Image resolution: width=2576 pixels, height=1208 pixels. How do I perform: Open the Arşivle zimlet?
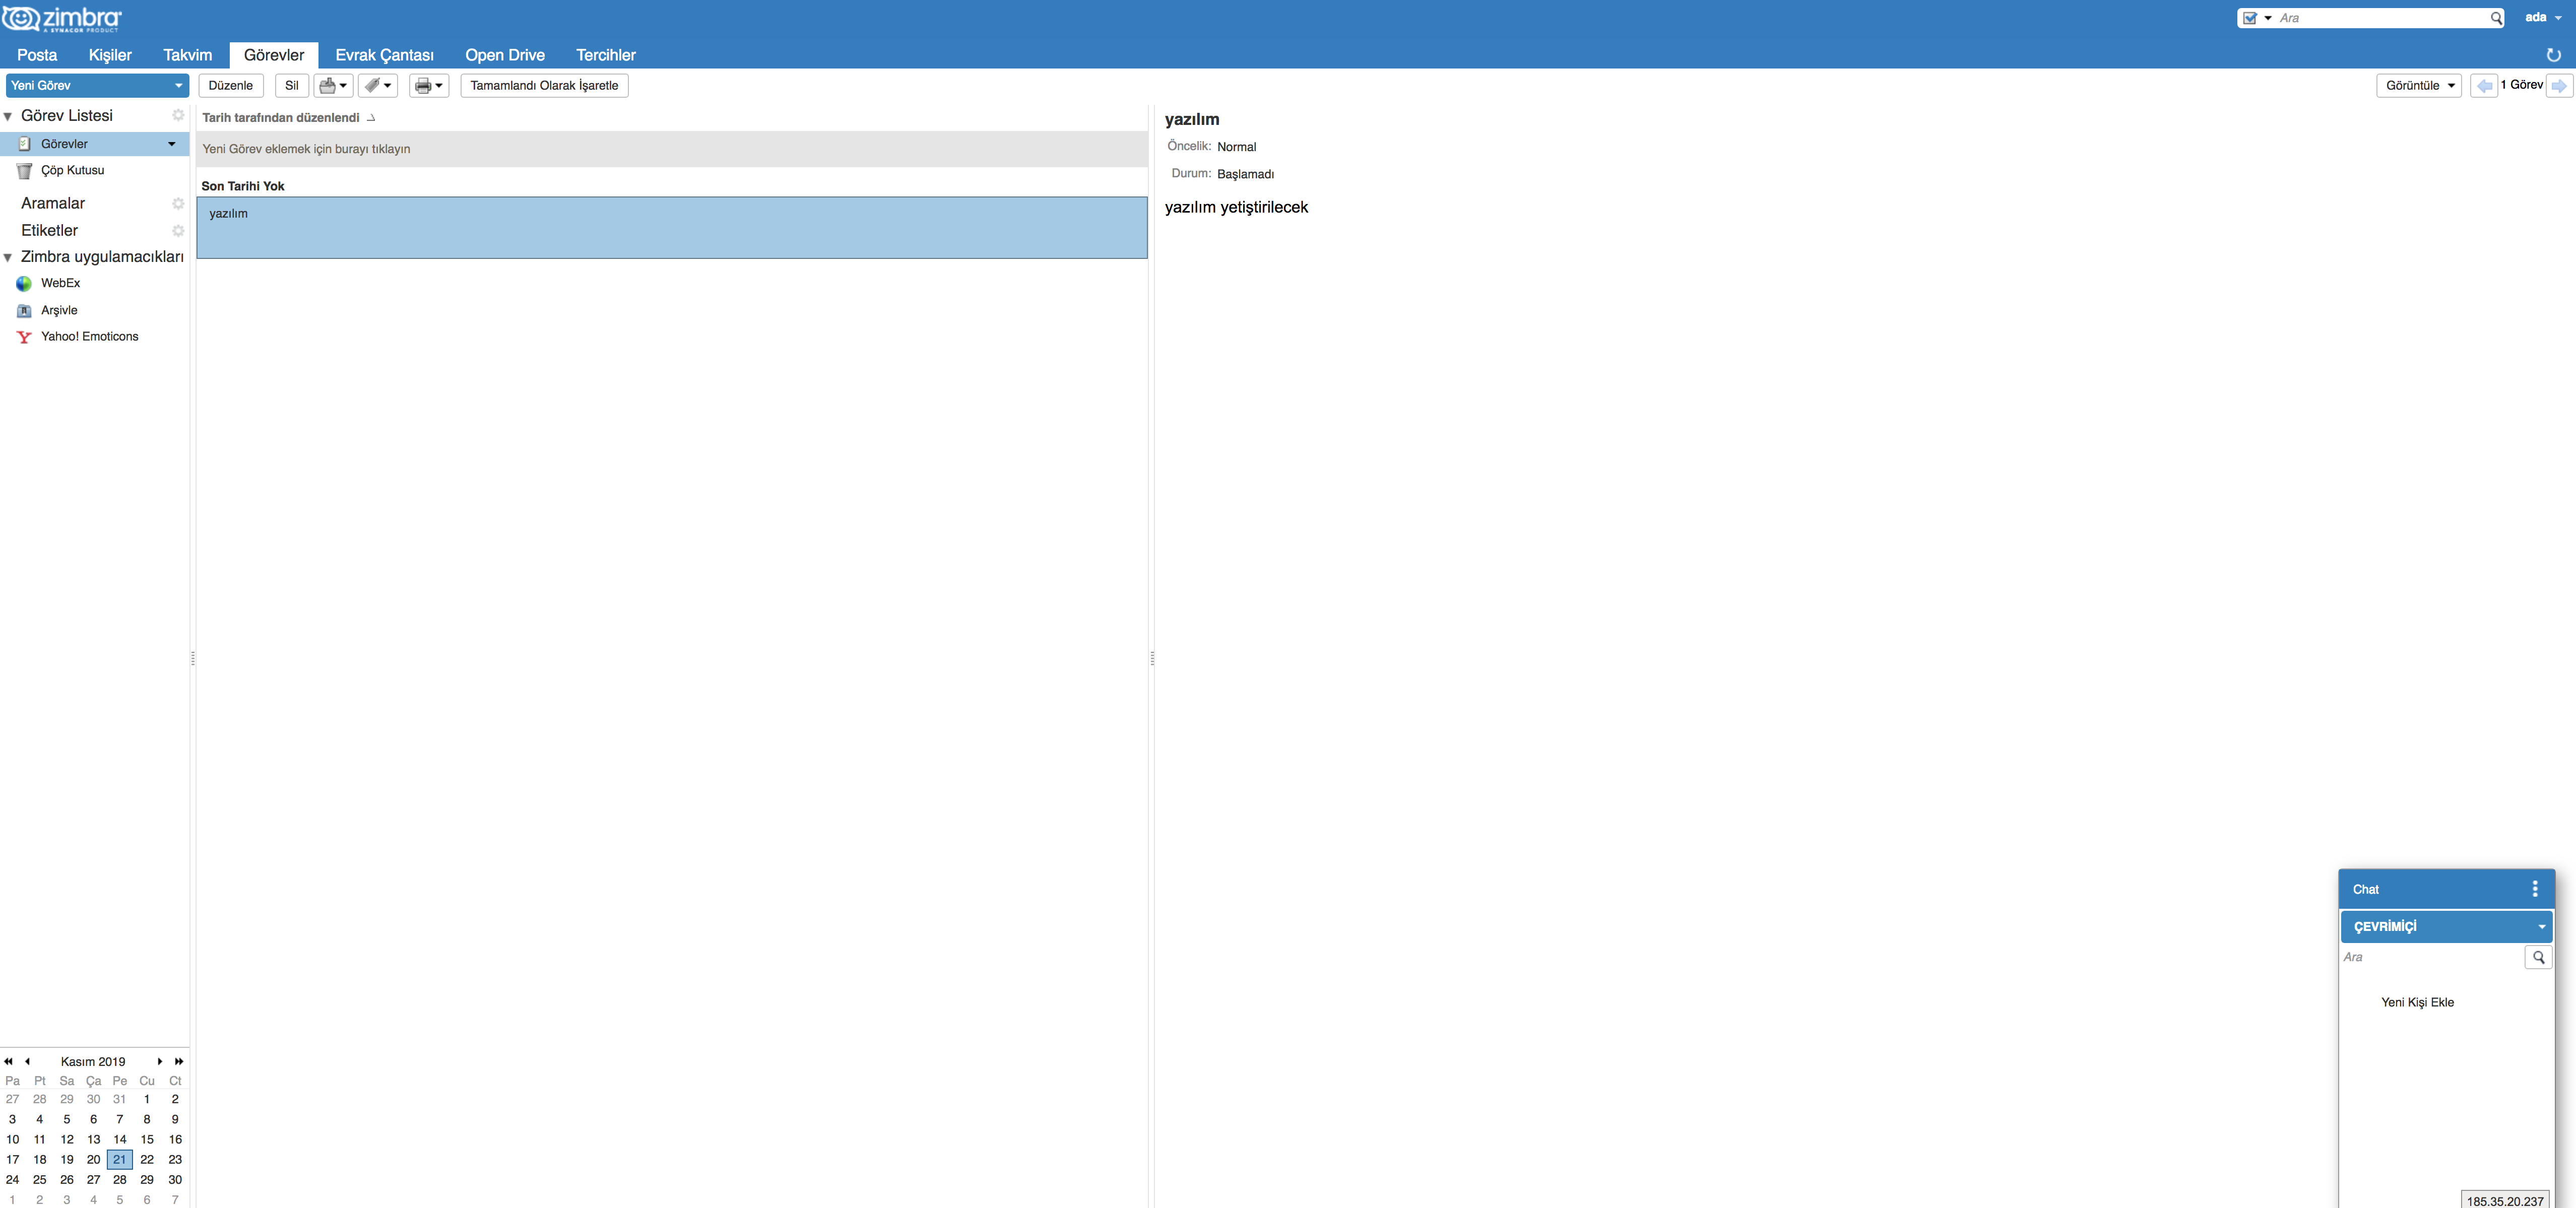click(x=58, y=310)
